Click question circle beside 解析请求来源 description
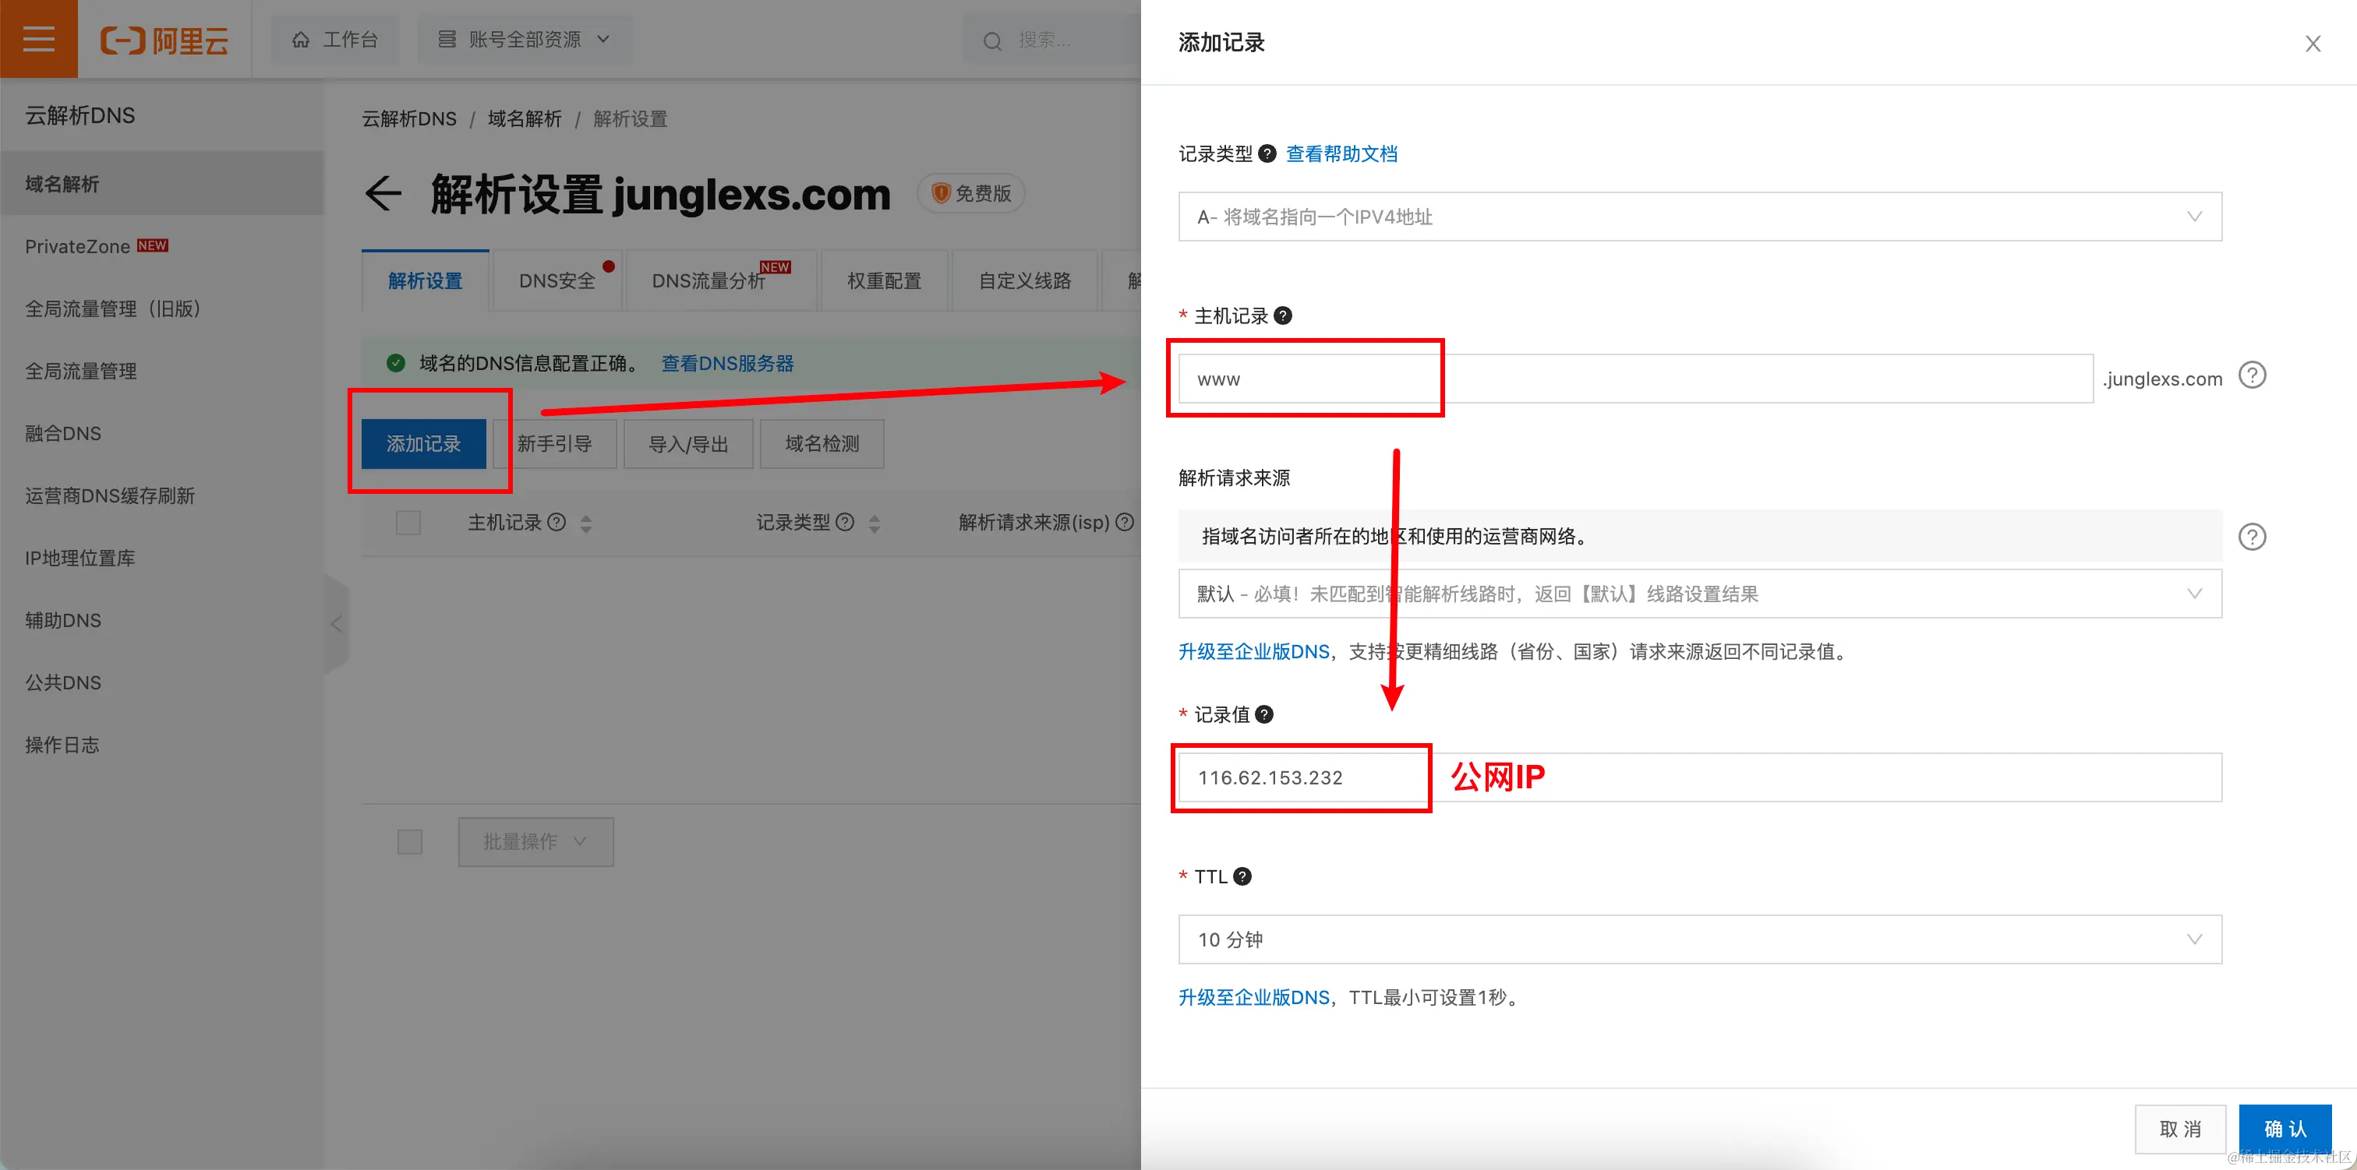This screenshot has height=1170, width=2357. click(2252, 537)
